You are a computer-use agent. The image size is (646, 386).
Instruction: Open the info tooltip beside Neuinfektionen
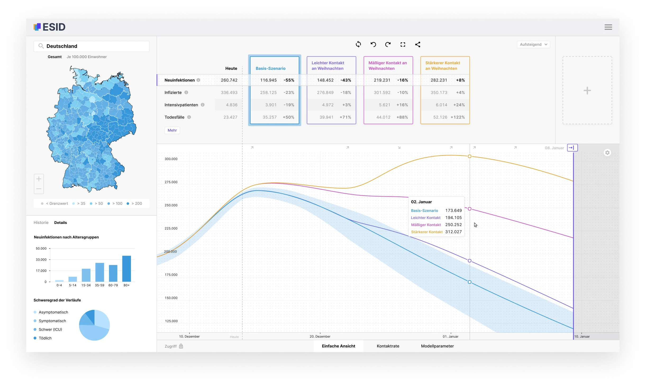198,80
